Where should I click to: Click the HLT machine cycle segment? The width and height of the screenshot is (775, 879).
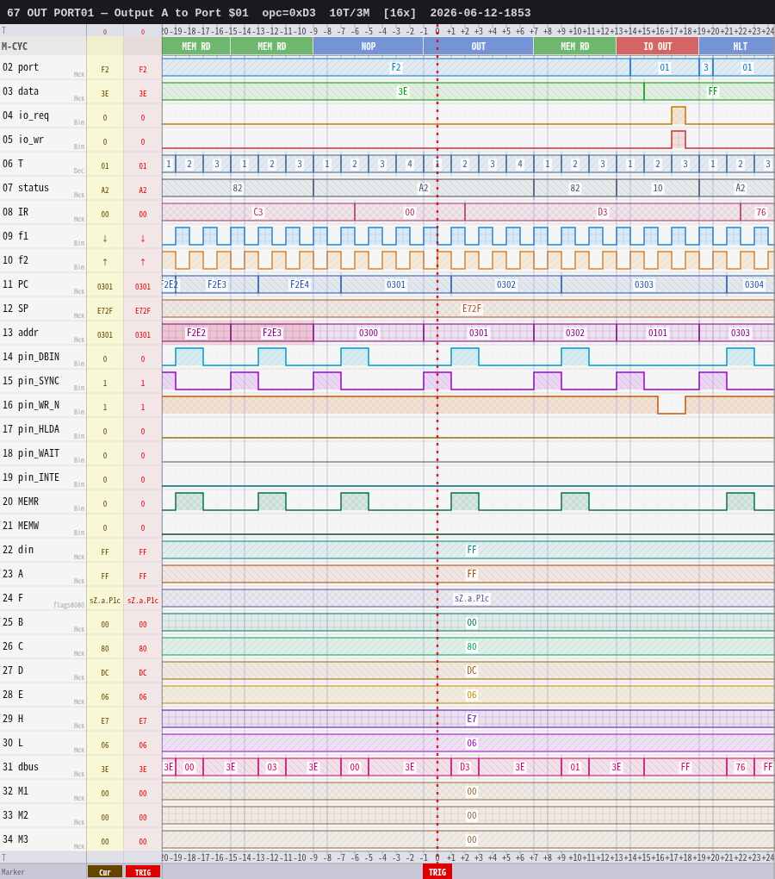(x=737, y=46)
